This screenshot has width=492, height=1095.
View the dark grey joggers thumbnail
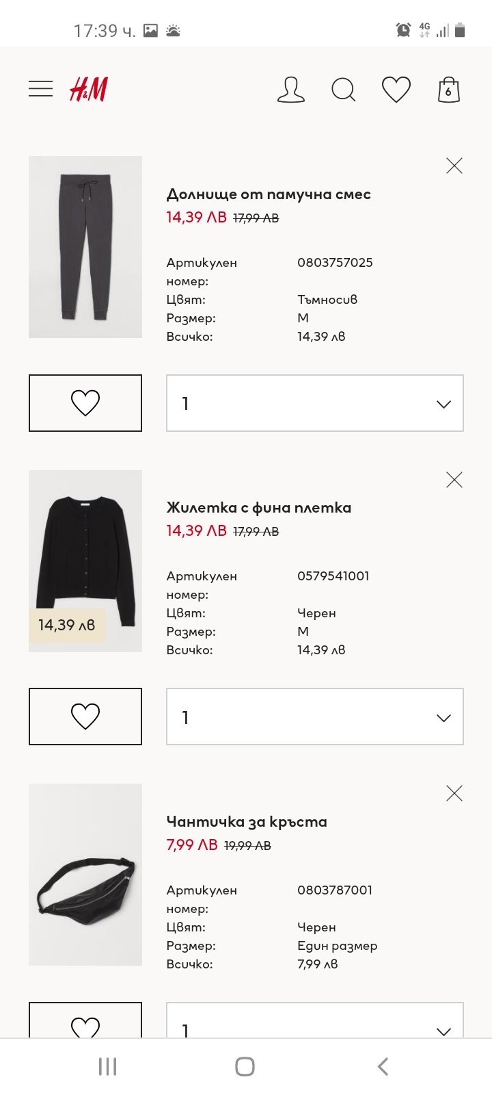tap(85, 247)
